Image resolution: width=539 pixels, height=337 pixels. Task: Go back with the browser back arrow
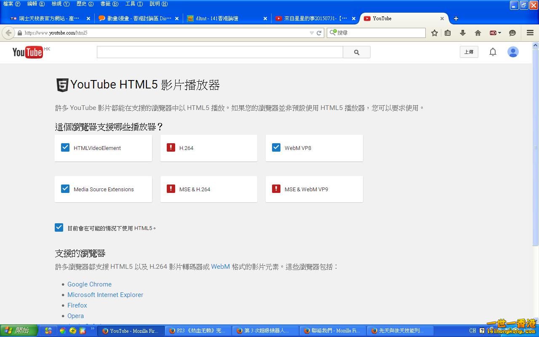click(8, 33)
